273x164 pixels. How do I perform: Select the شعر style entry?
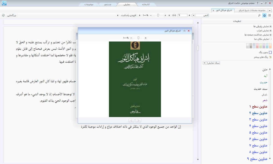265,100
